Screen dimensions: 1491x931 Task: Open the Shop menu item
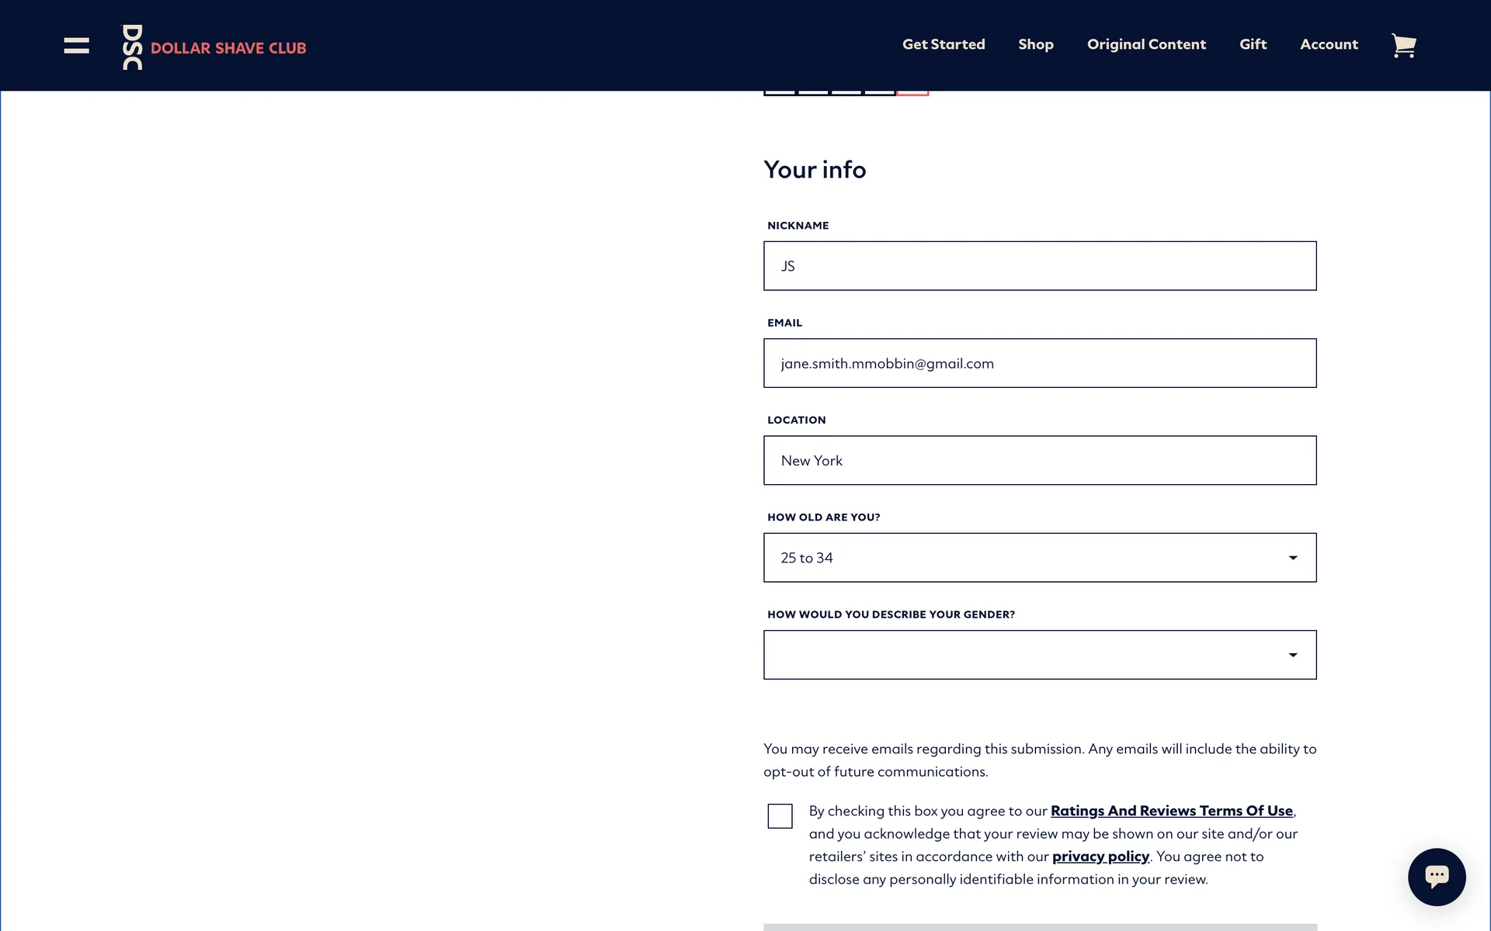point(1036,44)
